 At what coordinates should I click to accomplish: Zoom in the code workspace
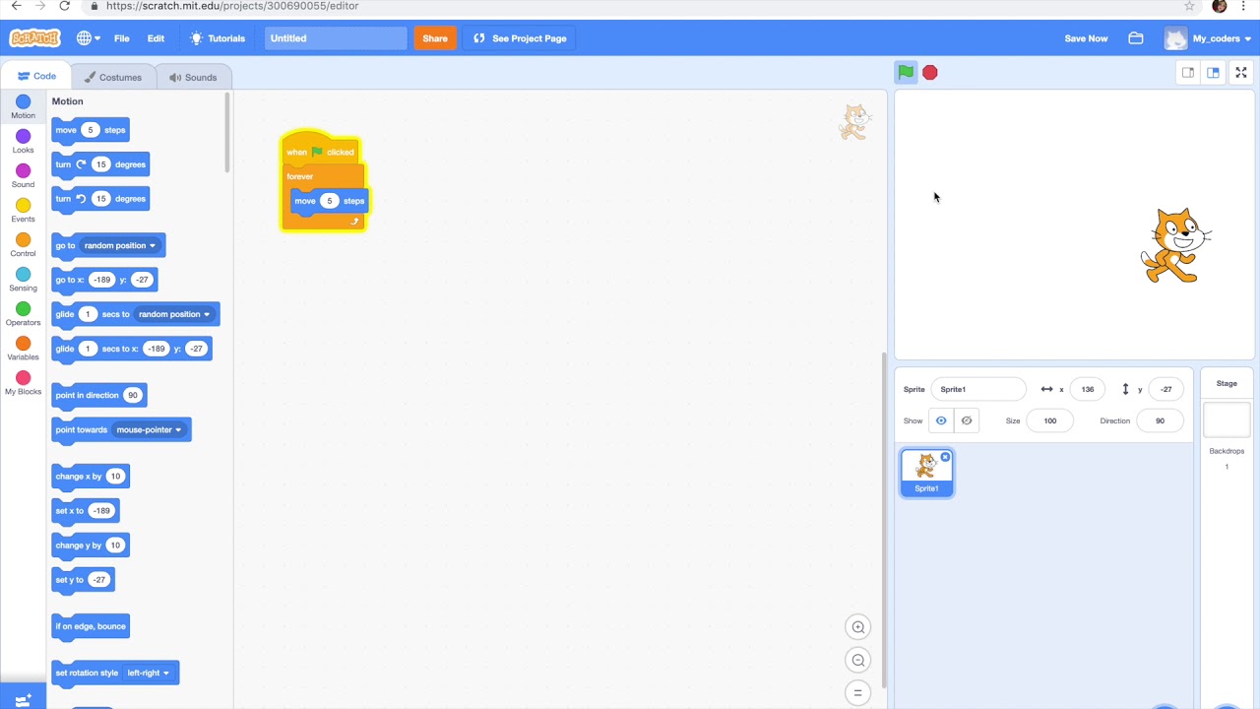pos(858,627)
